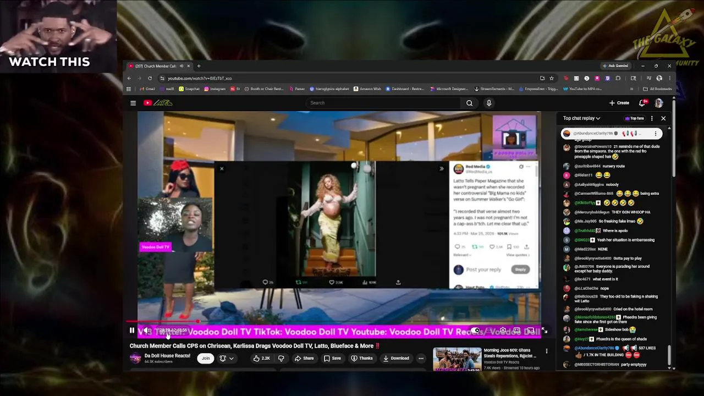
Task: Open more actions under the video
Action: [x=421, y=358]
